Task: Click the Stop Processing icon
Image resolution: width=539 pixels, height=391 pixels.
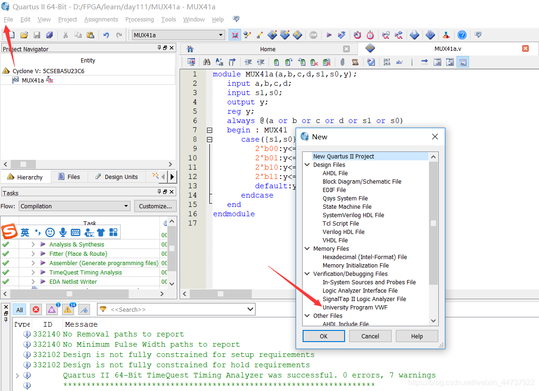Action: tap(313, 35)
